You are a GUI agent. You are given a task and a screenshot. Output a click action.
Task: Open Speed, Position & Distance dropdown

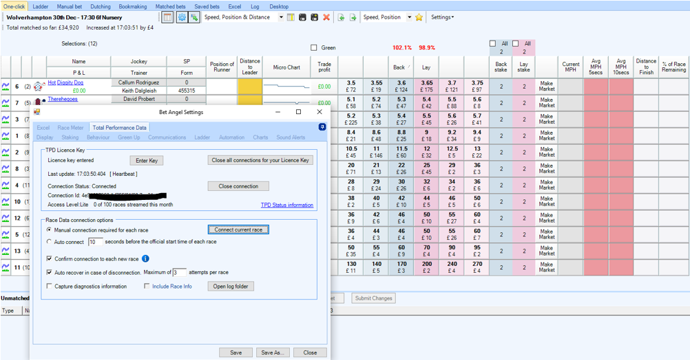click(280, 17)
